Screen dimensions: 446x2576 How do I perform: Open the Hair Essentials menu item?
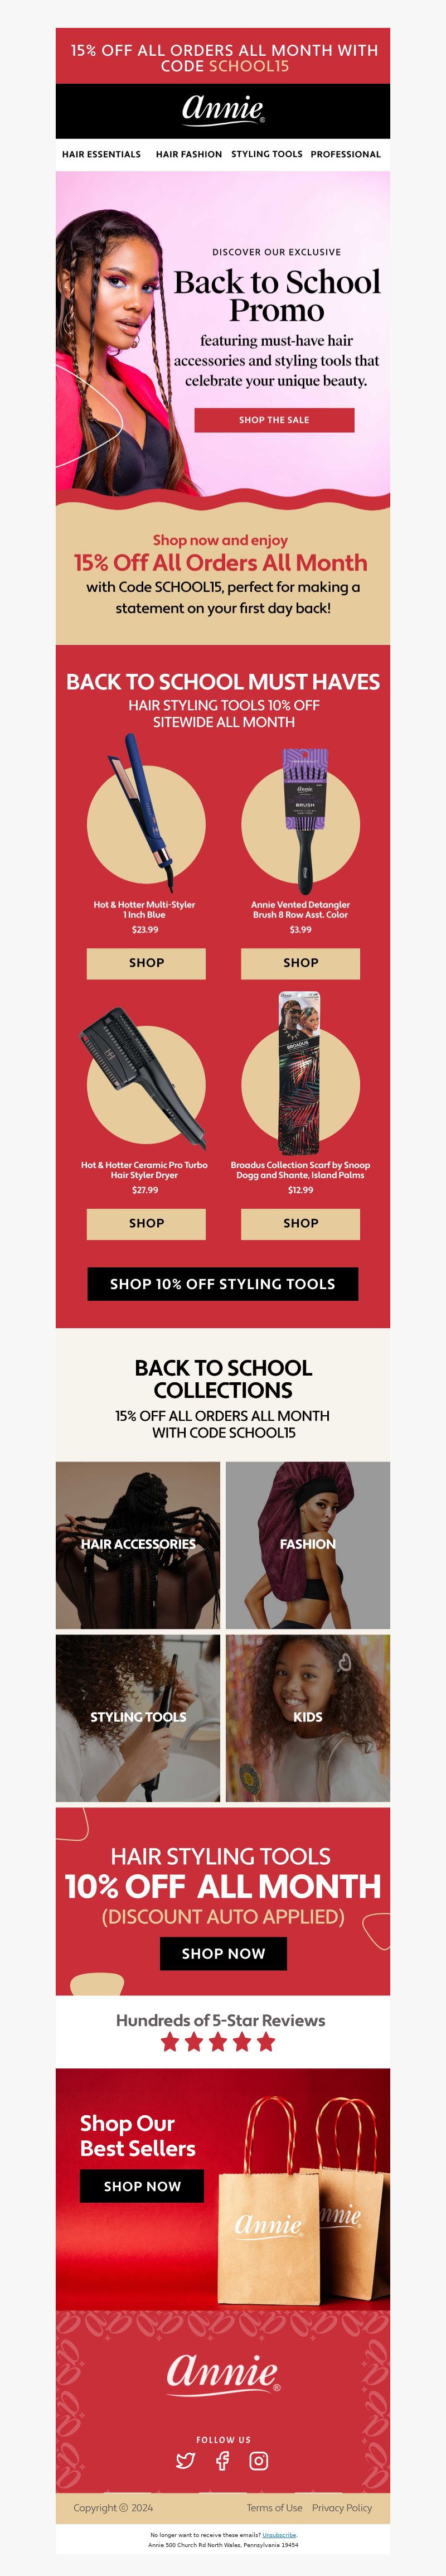(x=101, y=154)
